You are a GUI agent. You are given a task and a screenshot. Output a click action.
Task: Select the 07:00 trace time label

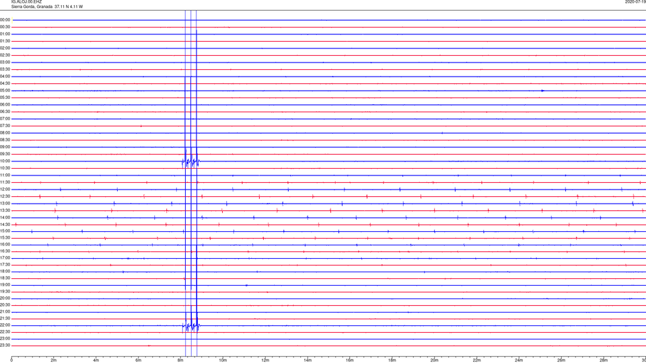5,118
